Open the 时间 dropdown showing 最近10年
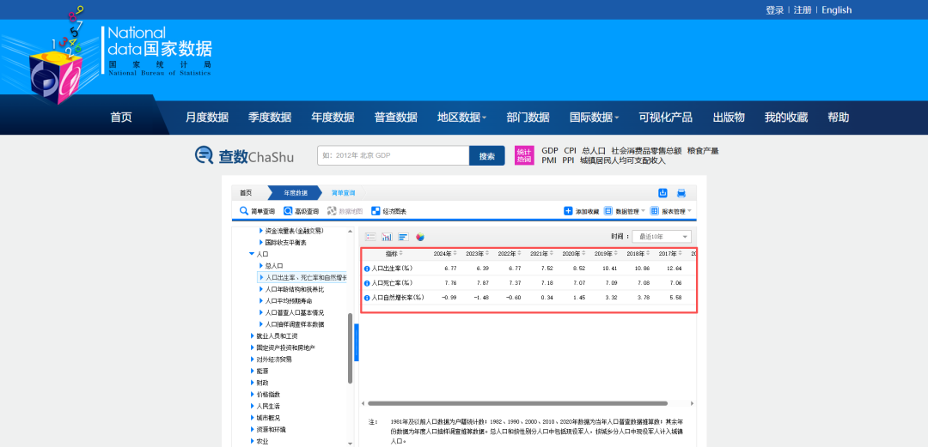 [x=662, y=237]
